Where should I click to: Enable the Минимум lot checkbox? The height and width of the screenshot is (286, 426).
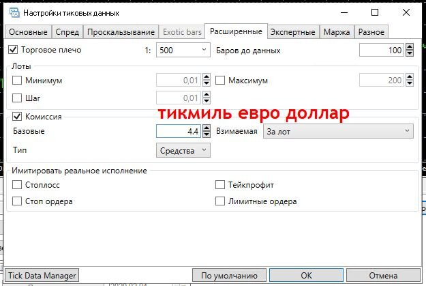[x=17, y=81]
